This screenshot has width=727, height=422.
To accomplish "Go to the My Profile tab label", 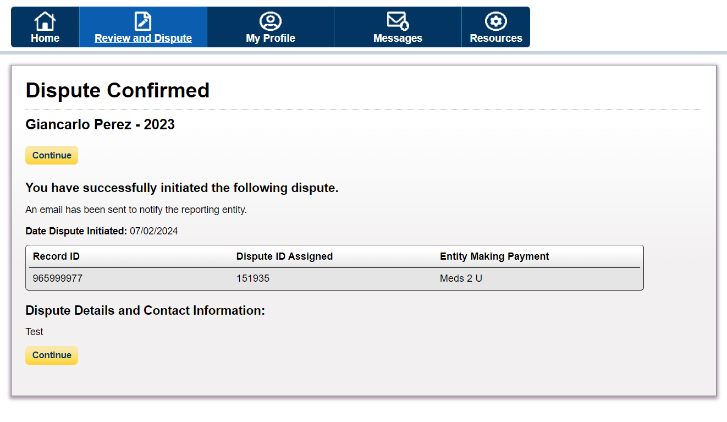I will coord(271,39).
